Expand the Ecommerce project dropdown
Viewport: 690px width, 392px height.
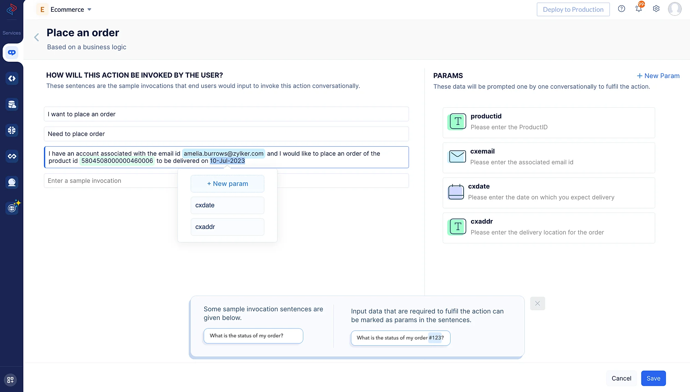(89, 10)
